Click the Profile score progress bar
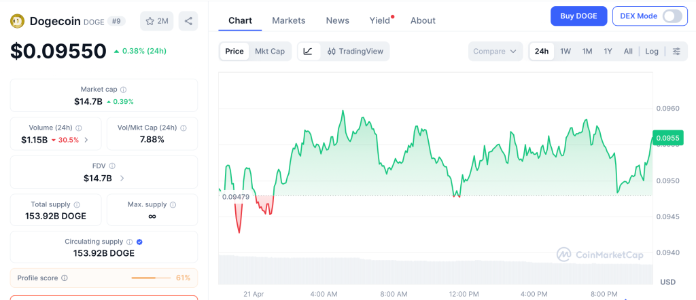This screenshot has width=696, height=300. coord(152,278)
